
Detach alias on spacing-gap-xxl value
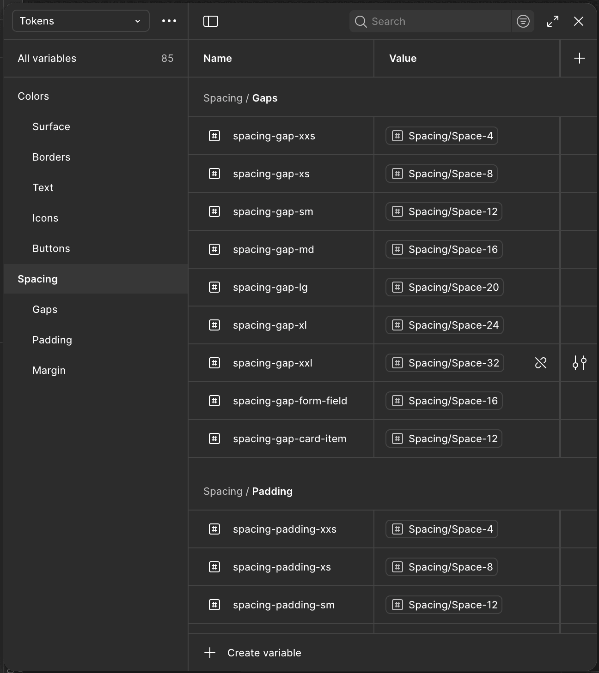pyautogui.click(x=541, y=363)
